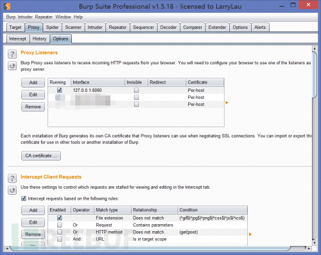
Task: Click Add button for Proxy Listeners
Action: (33, 83)
